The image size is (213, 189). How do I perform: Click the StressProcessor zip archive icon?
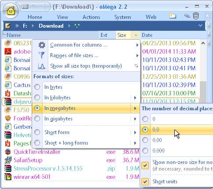tap(8, 168)
